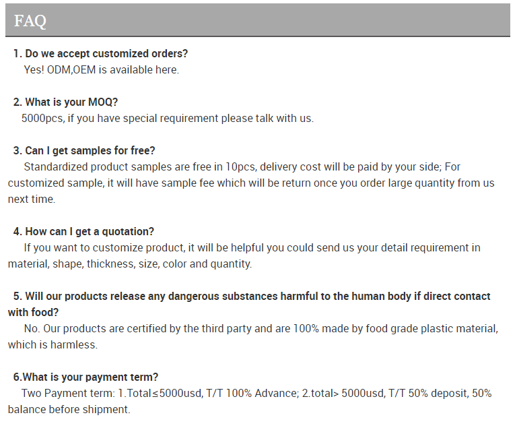Click 'If you want to customize product' line
515x430 pixels.
click(x=252, y=247)
